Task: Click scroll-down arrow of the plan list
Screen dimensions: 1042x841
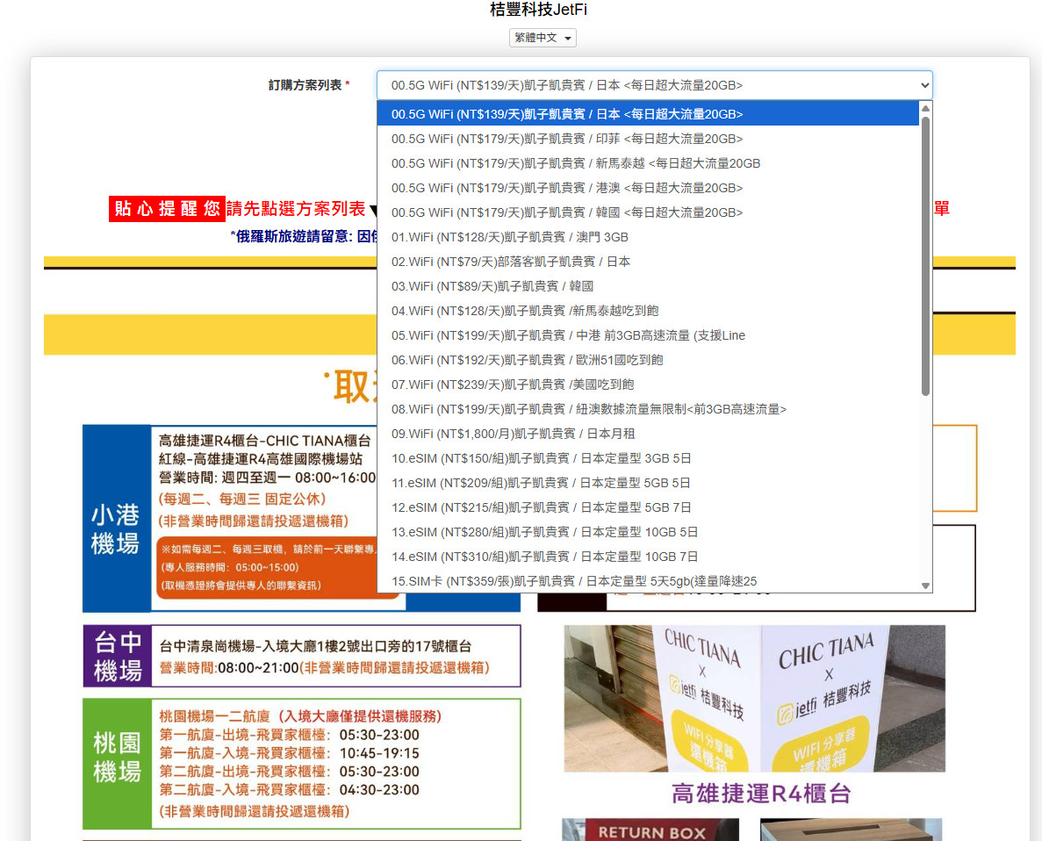Action: 925,586
